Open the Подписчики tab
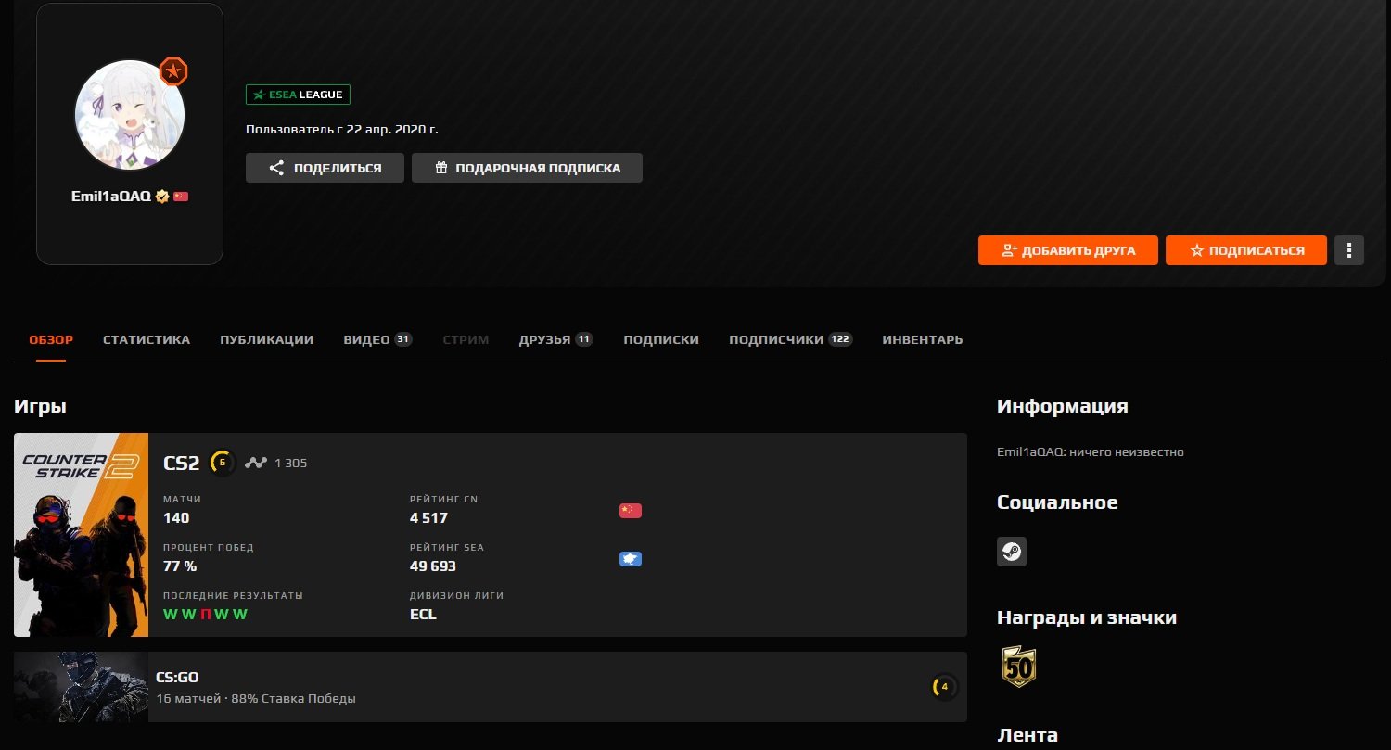Screen dimensions: 1391x750 tap(790, 339)
